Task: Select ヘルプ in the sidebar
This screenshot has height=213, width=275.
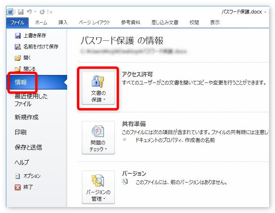Action: (x=22, y=162)
